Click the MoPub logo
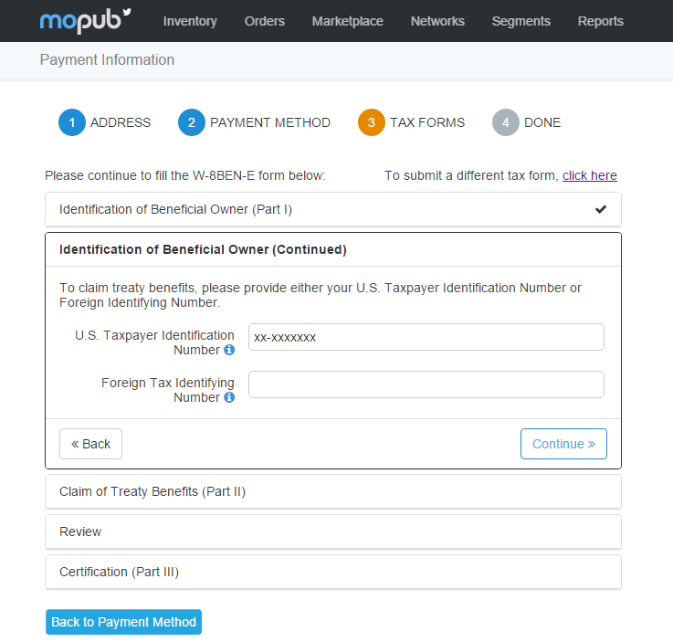This screenshot has height=642, width=673. 86,20
